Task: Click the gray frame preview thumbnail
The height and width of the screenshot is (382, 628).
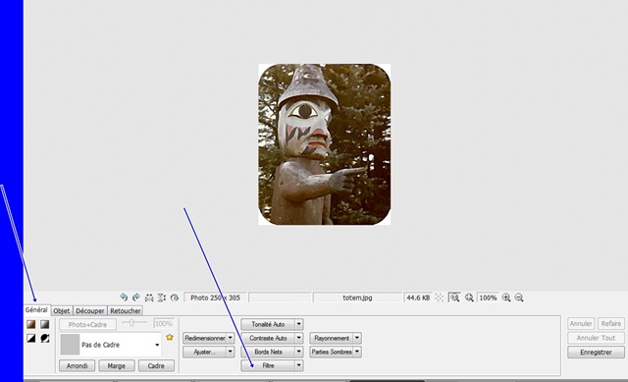Action: 70,345
